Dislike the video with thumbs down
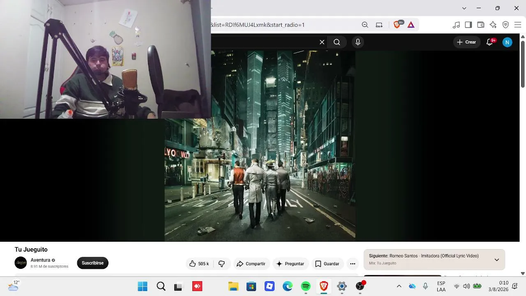 click(221, 264)
